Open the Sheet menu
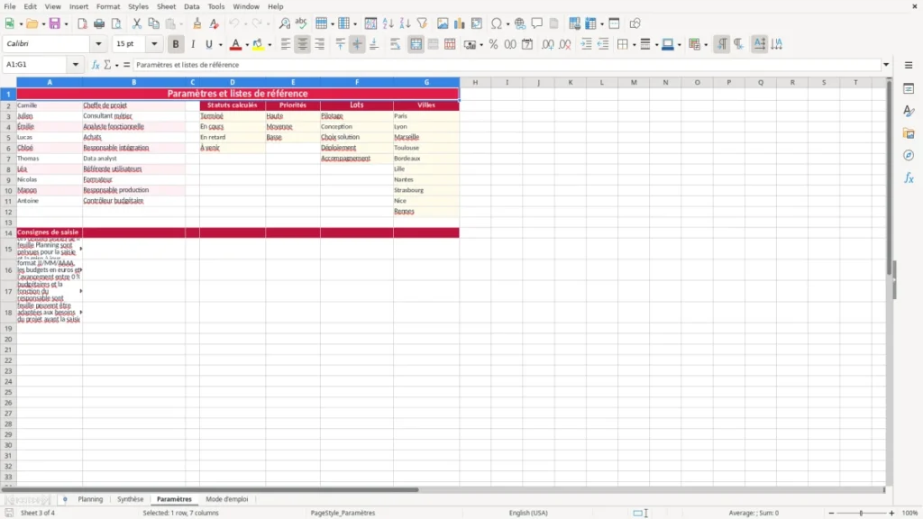Viewport: 923px width, 519px height. coord(166,6)
